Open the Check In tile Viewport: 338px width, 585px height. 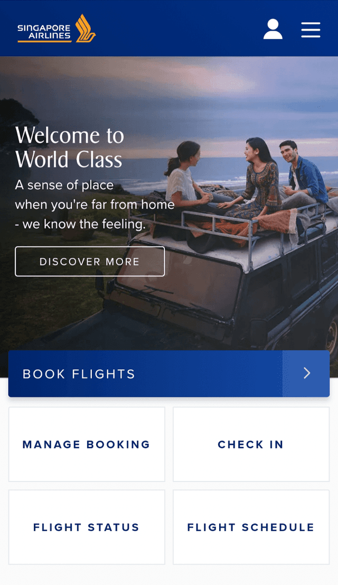[x=251, y=444]
